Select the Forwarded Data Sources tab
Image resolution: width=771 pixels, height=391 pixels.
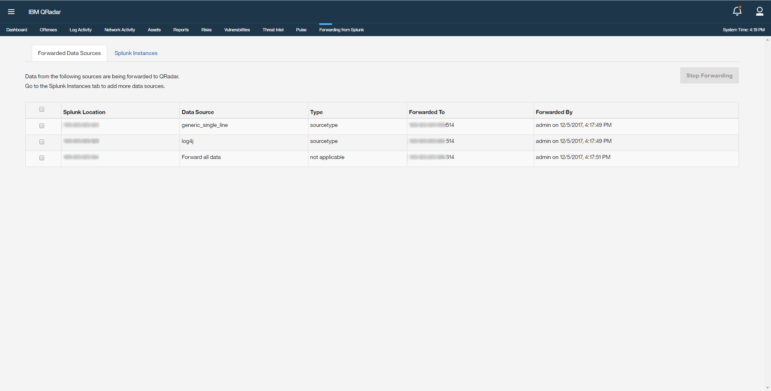click(69, 53)
